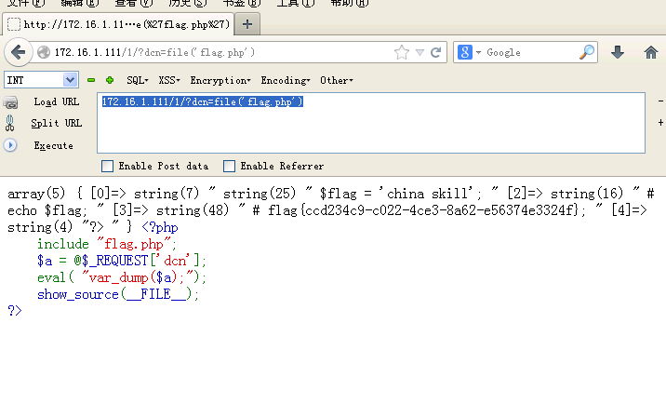Reload the page with the refresh icon
The width and height of the screenshot is (666, 404).
pos(436,52)
